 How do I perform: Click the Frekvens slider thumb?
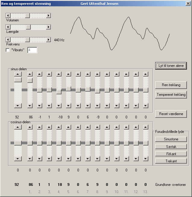[x=27, y=39]
